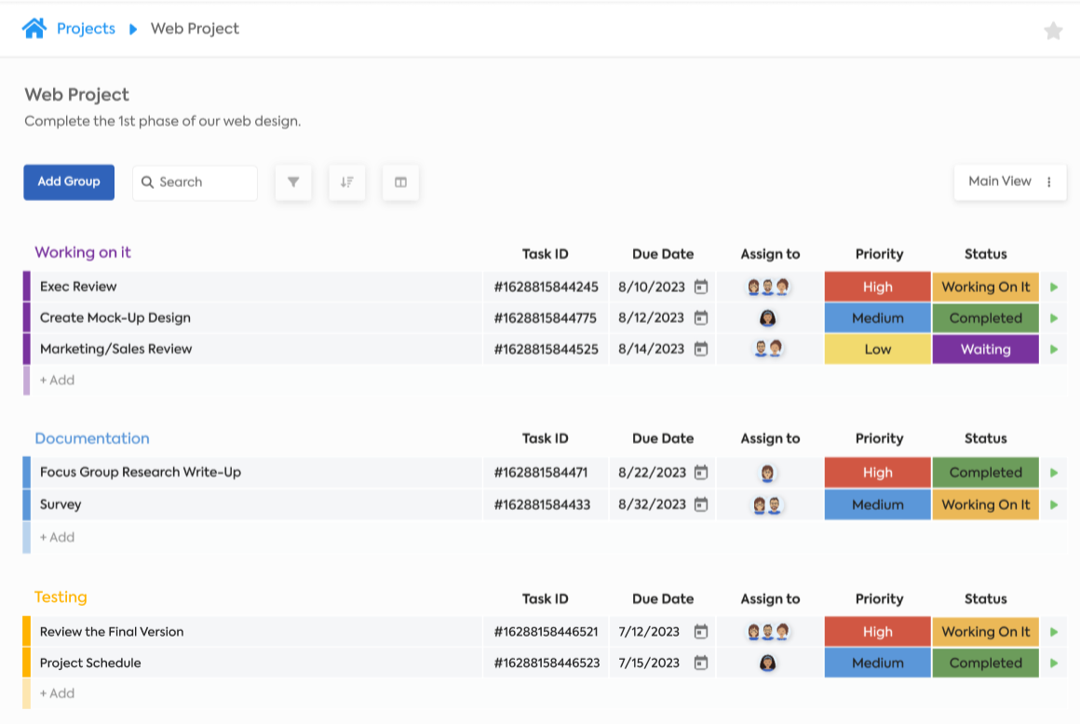Viewport: 1080px width, 724px height.
Task: Change Working On It status on Exec Review
Action: coord(986,287)
